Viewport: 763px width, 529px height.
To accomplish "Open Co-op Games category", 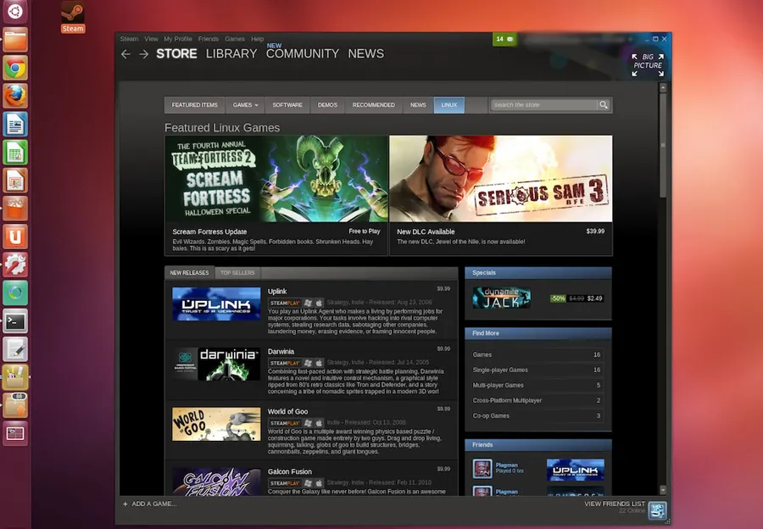I will [537, 415].
